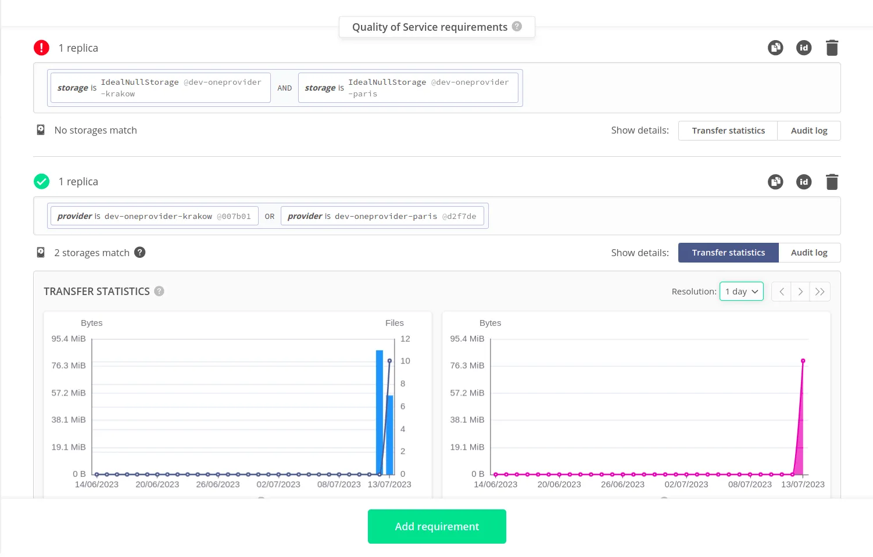Screen dimensions: 873x557
Task: Go to previous time range in charts
Action: point(781,292)
